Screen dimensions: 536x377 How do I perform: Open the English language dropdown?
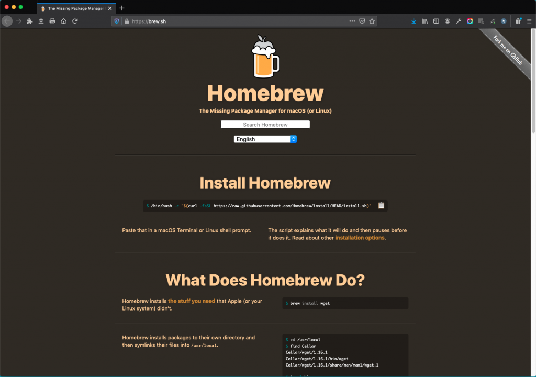pos(265,139)
